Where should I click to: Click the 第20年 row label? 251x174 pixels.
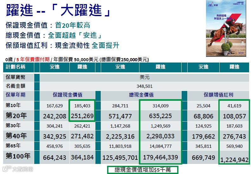[16, 116]
